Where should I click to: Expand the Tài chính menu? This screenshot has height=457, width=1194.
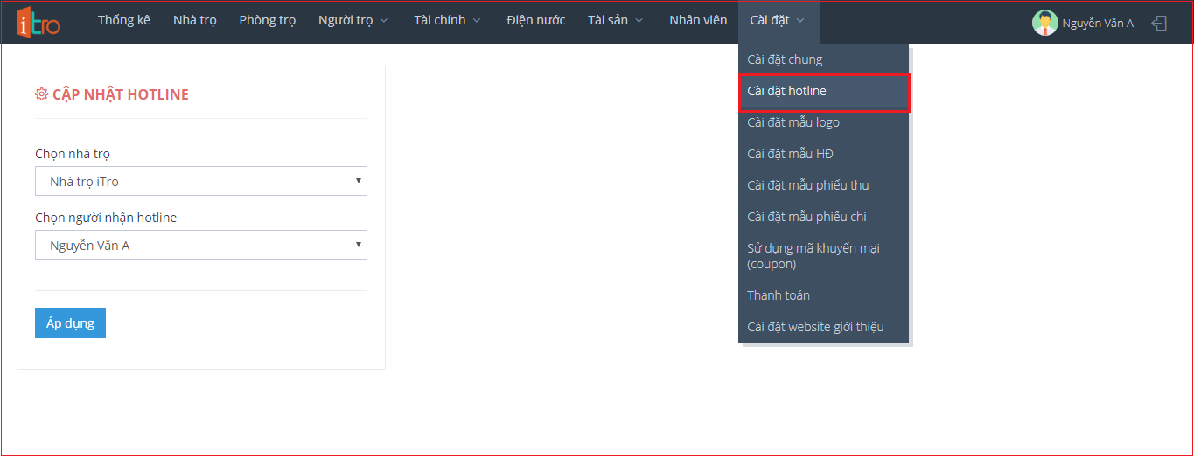(x=447, y=20)
